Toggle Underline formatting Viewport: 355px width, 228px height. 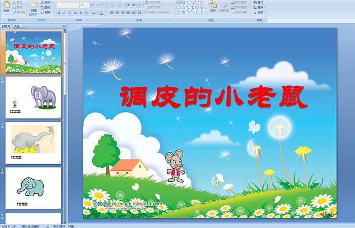[69, 13]
